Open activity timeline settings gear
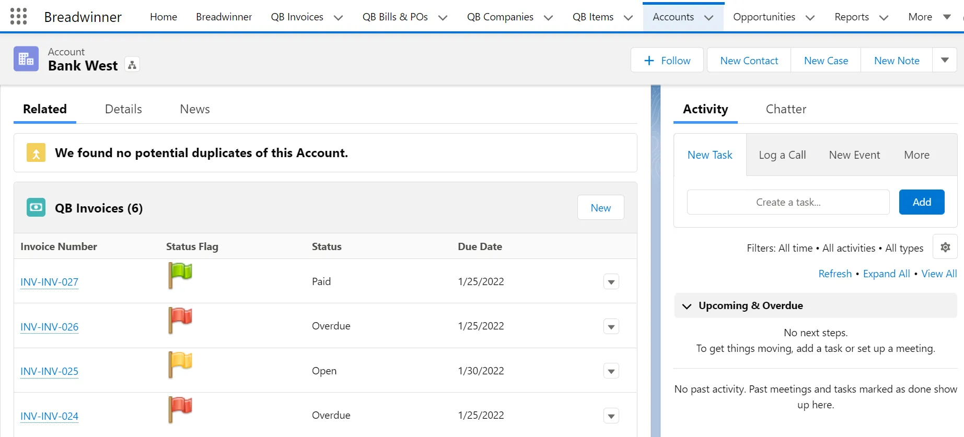The width and height of the screenshot is (964, 437). tap(945, 247)
